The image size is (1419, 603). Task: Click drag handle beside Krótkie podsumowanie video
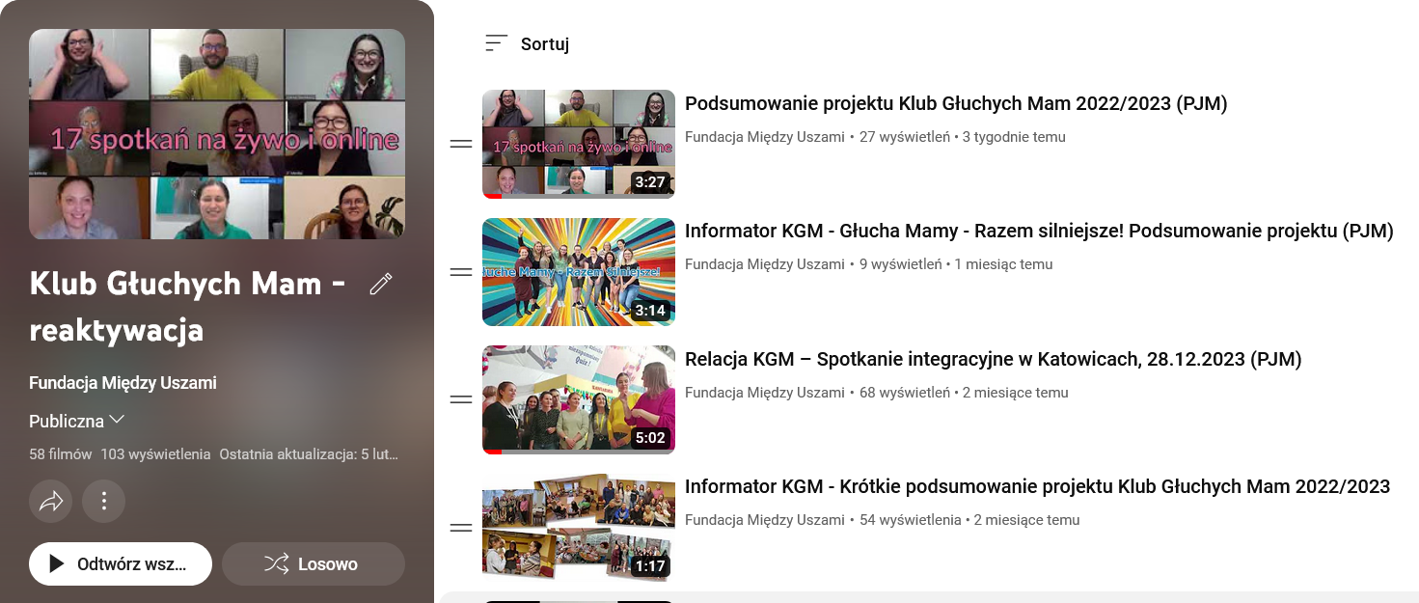pyautogui.click(x=461, y=527)
